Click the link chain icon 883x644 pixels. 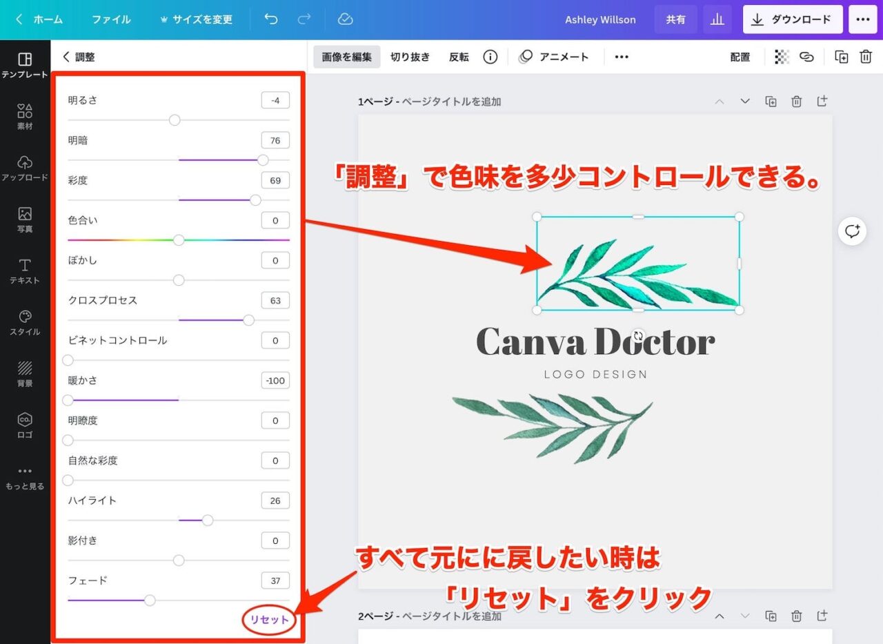[806, 57]
